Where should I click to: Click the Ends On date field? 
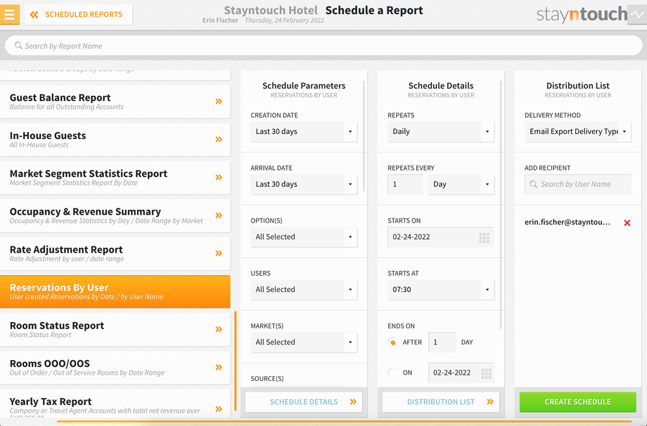461,373
